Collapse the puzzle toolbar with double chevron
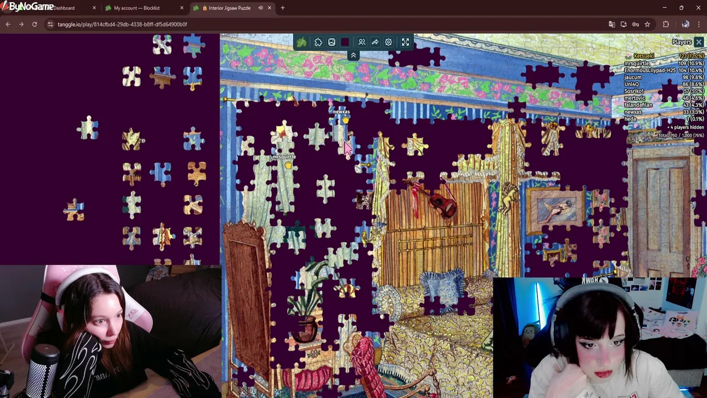This screenshot has height=398, width=707. (x=353, y=55)
